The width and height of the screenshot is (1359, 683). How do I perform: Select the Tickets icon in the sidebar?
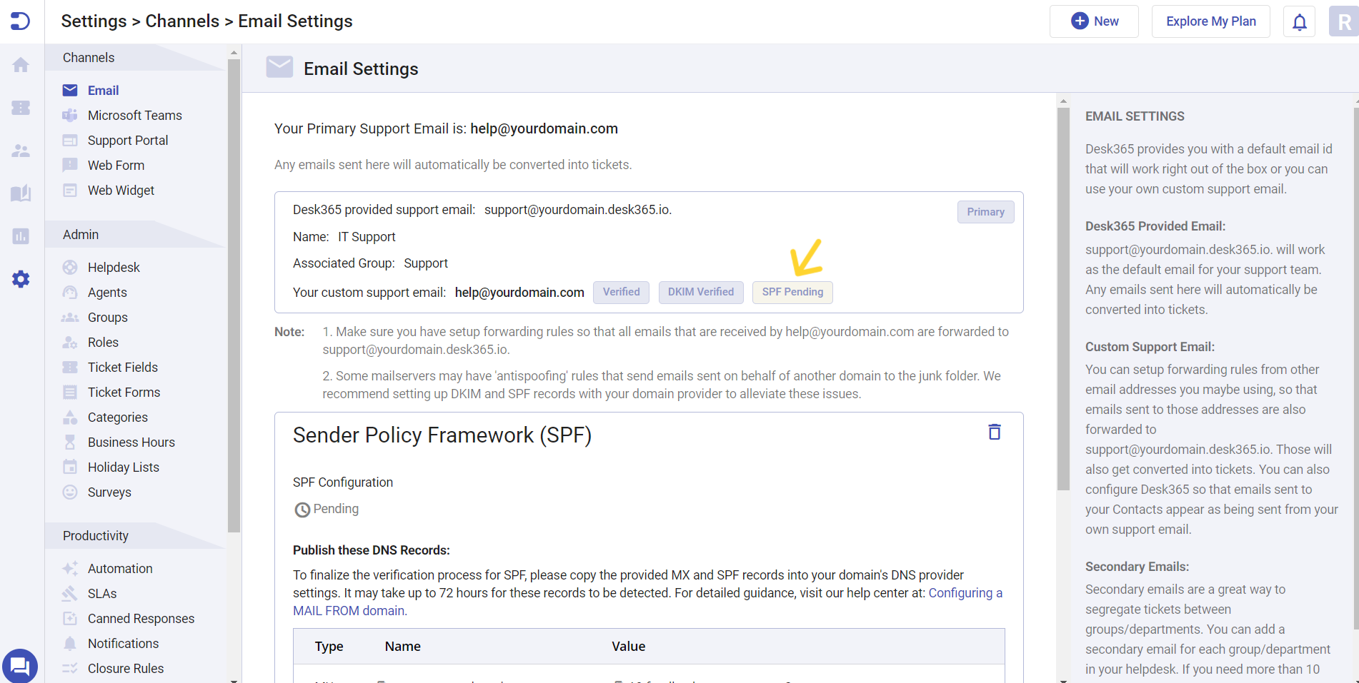click(21, 107)
